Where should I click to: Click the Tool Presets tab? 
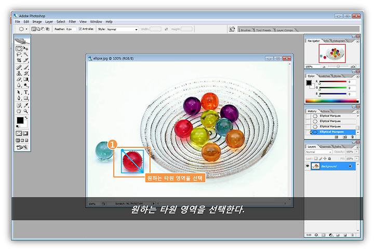point(263,30)
